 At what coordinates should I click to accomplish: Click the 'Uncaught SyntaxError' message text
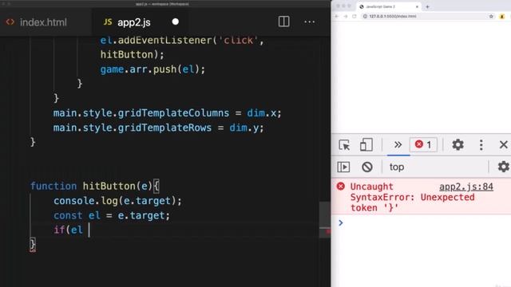tap(412, 197)
